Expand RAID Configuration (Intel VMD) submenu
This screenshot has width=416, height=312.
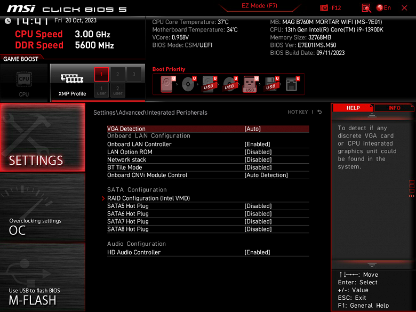pyautogui.click(x=208, y=198)
